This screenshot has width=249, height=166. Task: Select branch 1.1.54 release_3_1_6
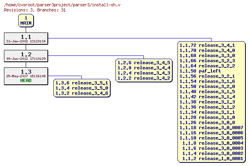pyautogui.click(x=207, y=81)
